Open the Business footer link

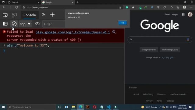pos(161,94)
